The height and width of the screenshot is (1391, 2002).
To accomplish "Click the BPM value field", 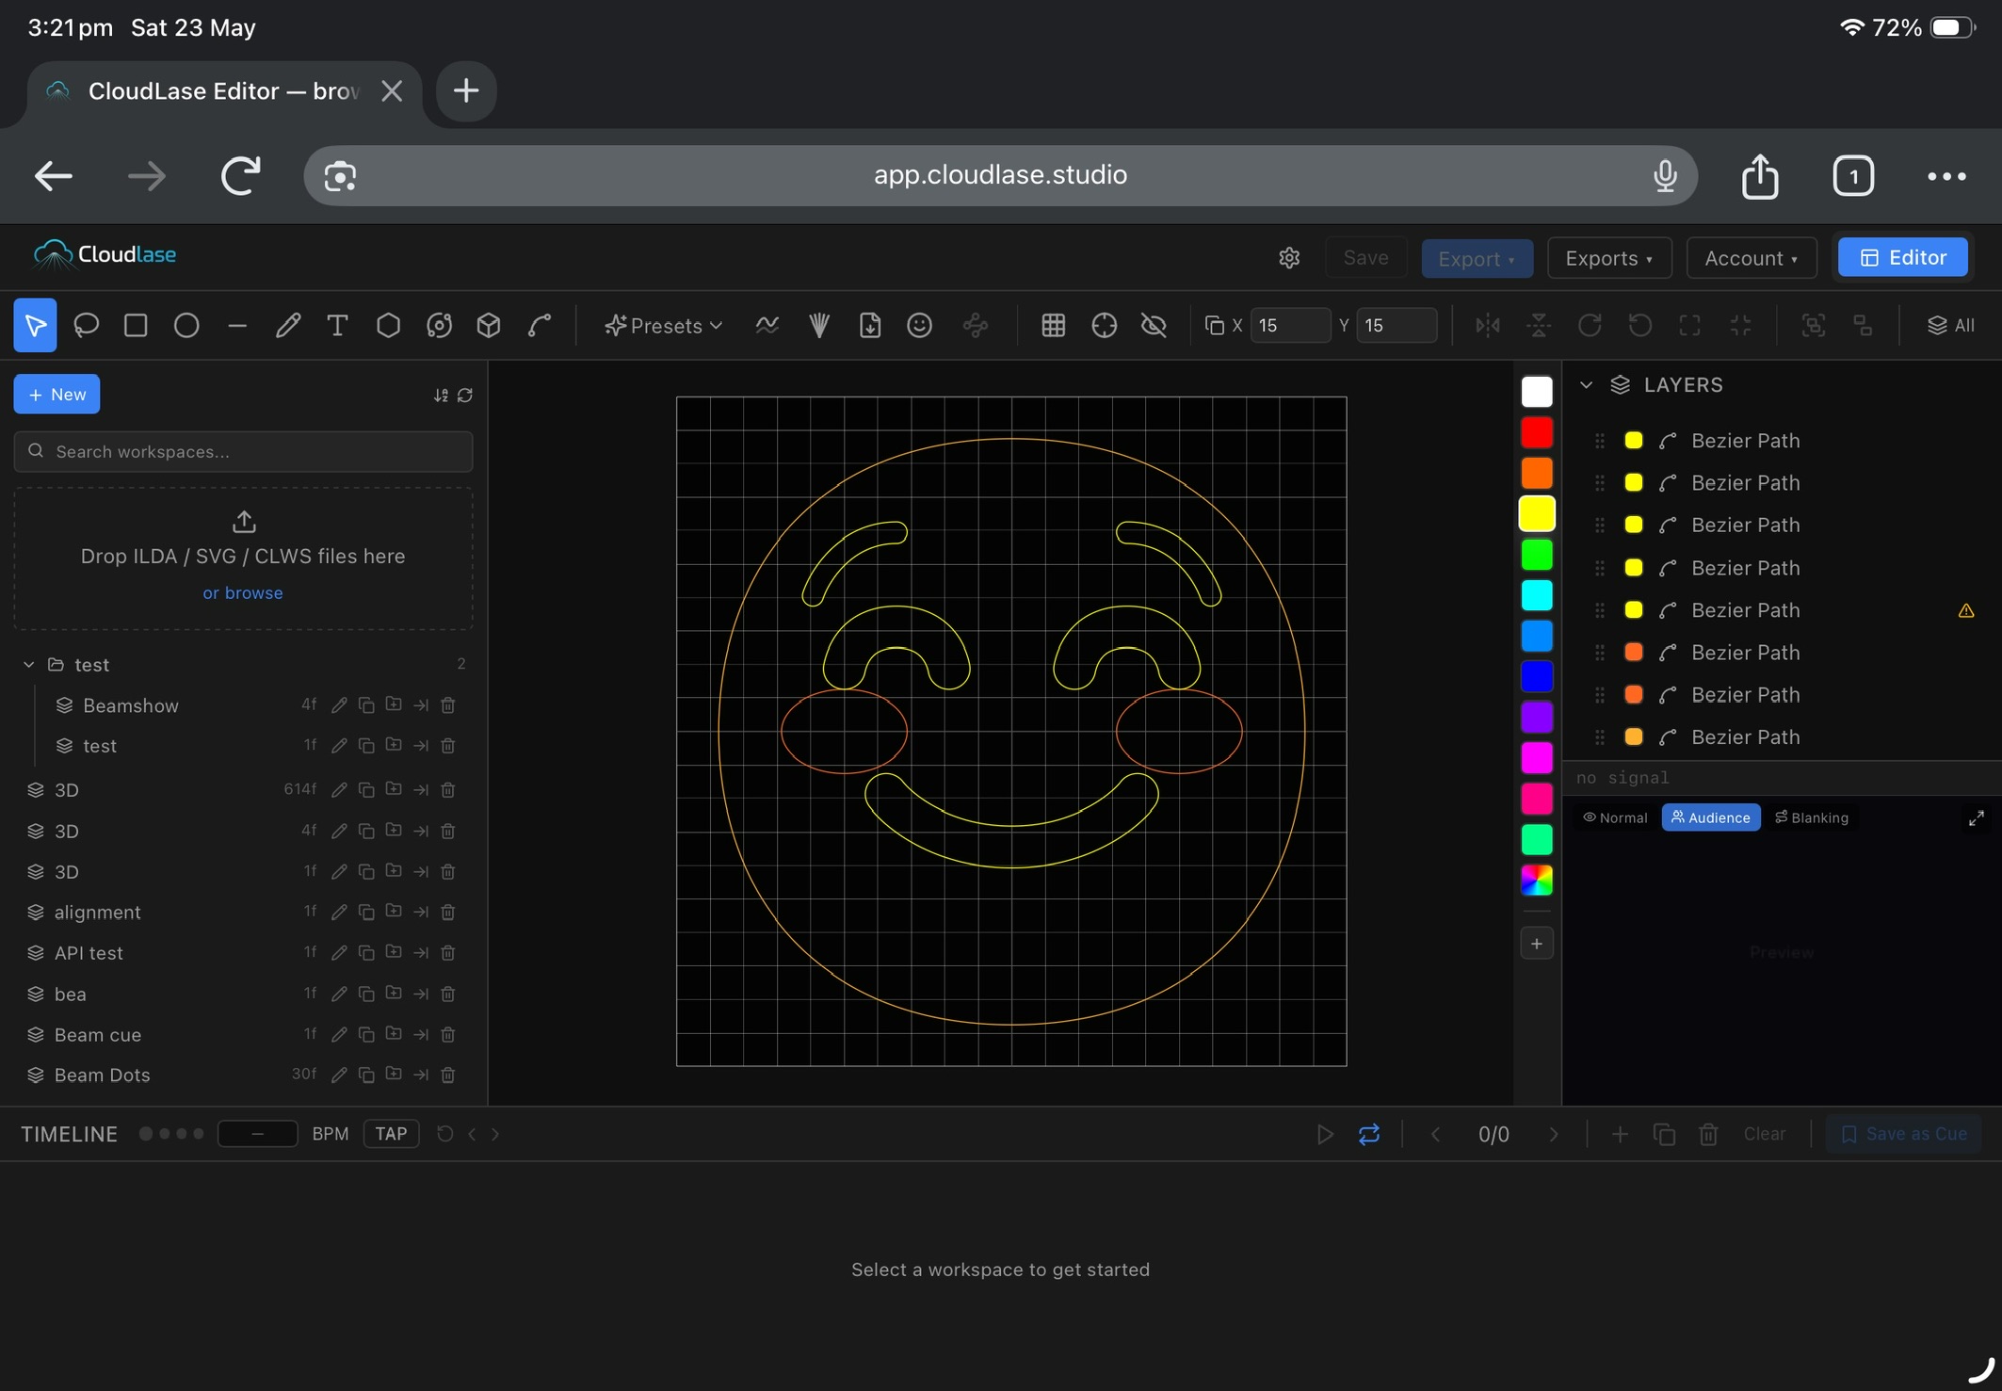I will click(257, 1135).
